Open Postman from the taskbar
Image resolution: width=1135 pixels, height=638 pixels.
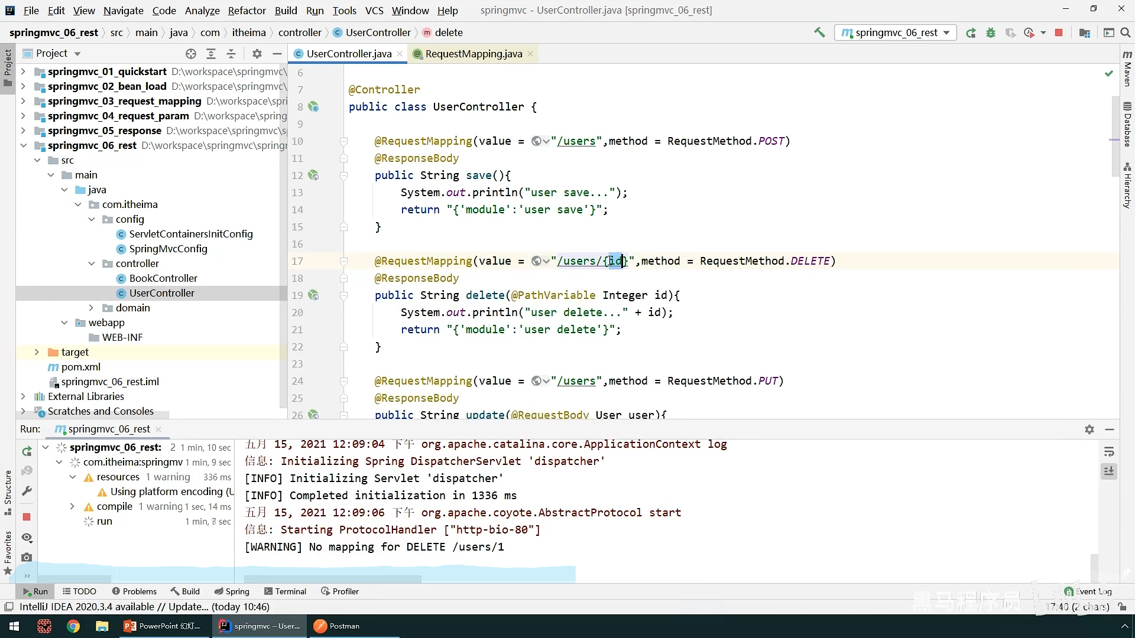(336, 626)
